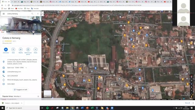Show hidden system tray icons
Viewport: 195px width, 110px height.
tap(174, 108)
